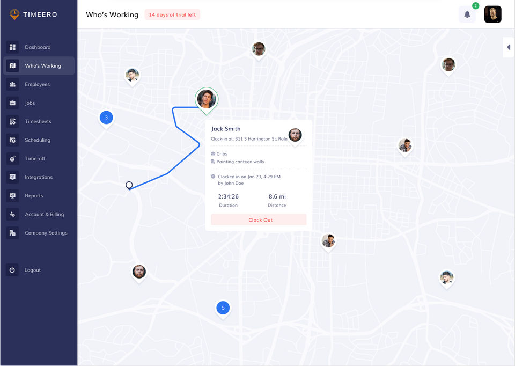Click the Logout power icon
515x366 pixels.
click(12, 270)
